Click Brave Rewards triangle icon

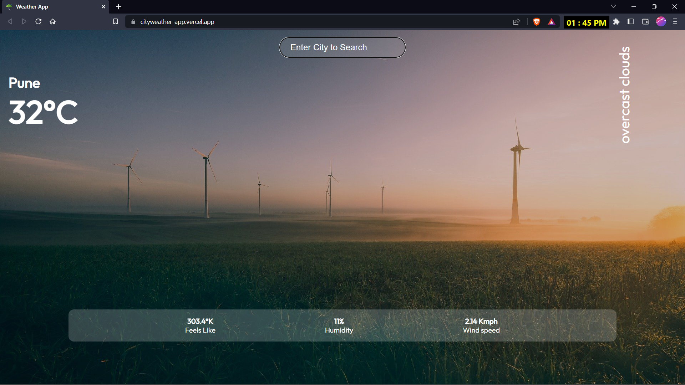pyautogui.click(x=551, y=22)
